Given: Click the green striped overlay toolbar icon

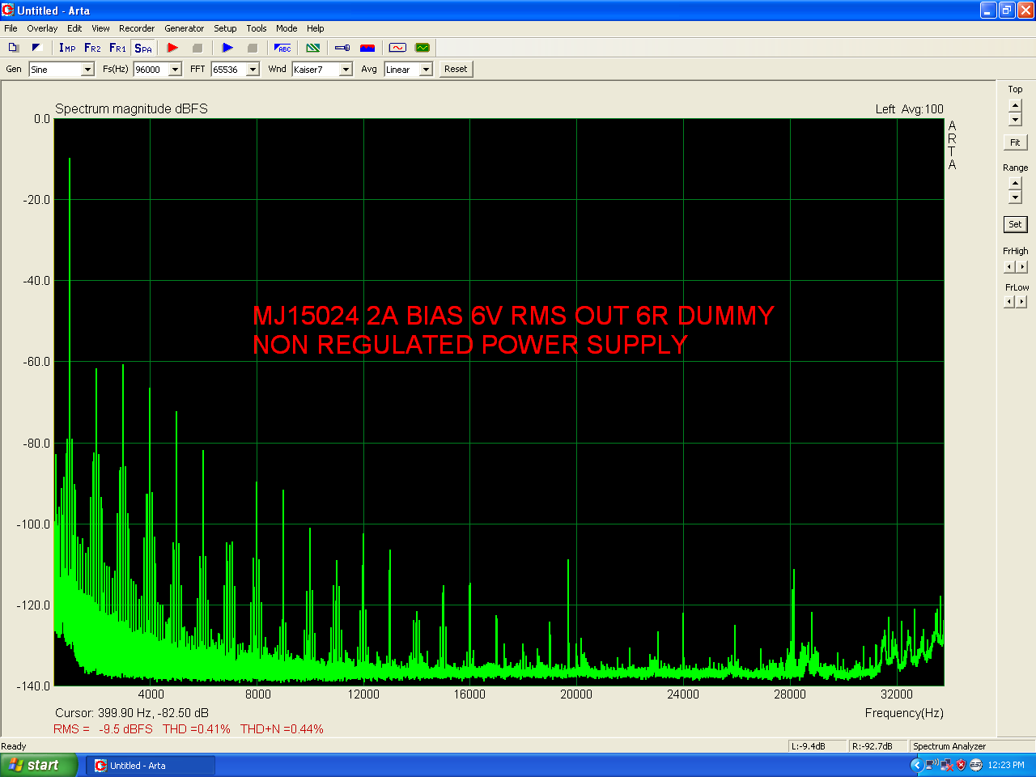Looking at the screenshot, I should (x=313, y=48).
